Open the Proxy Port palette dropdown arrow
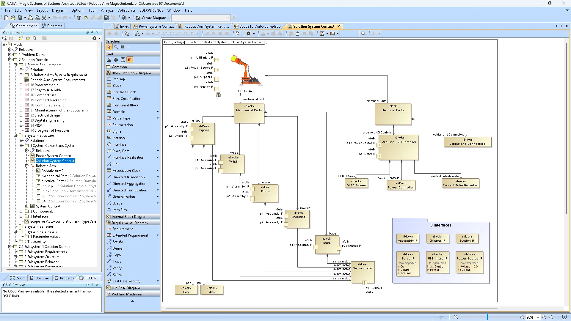Screen dimensions: 571x321 click(158, 151)
